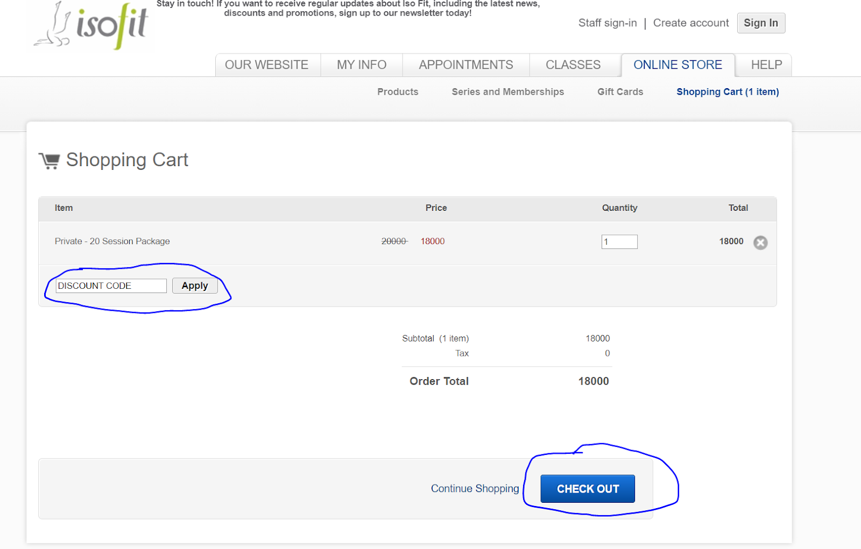Click the quantity input box
This screenshot has height=549, width=861.
coord(619,242)
